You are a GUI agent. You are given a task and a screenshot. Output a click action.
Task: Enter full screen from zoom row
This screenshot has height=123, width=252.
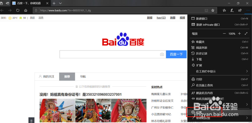click(246, 34)
